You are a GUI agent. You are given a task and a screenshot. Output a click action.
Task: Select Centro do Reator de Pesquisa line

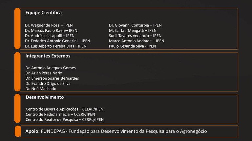tap(65, 119)
